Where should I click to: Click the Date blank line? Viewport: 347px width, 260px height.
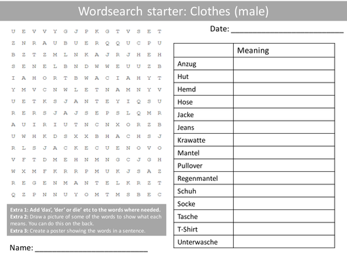287,33
